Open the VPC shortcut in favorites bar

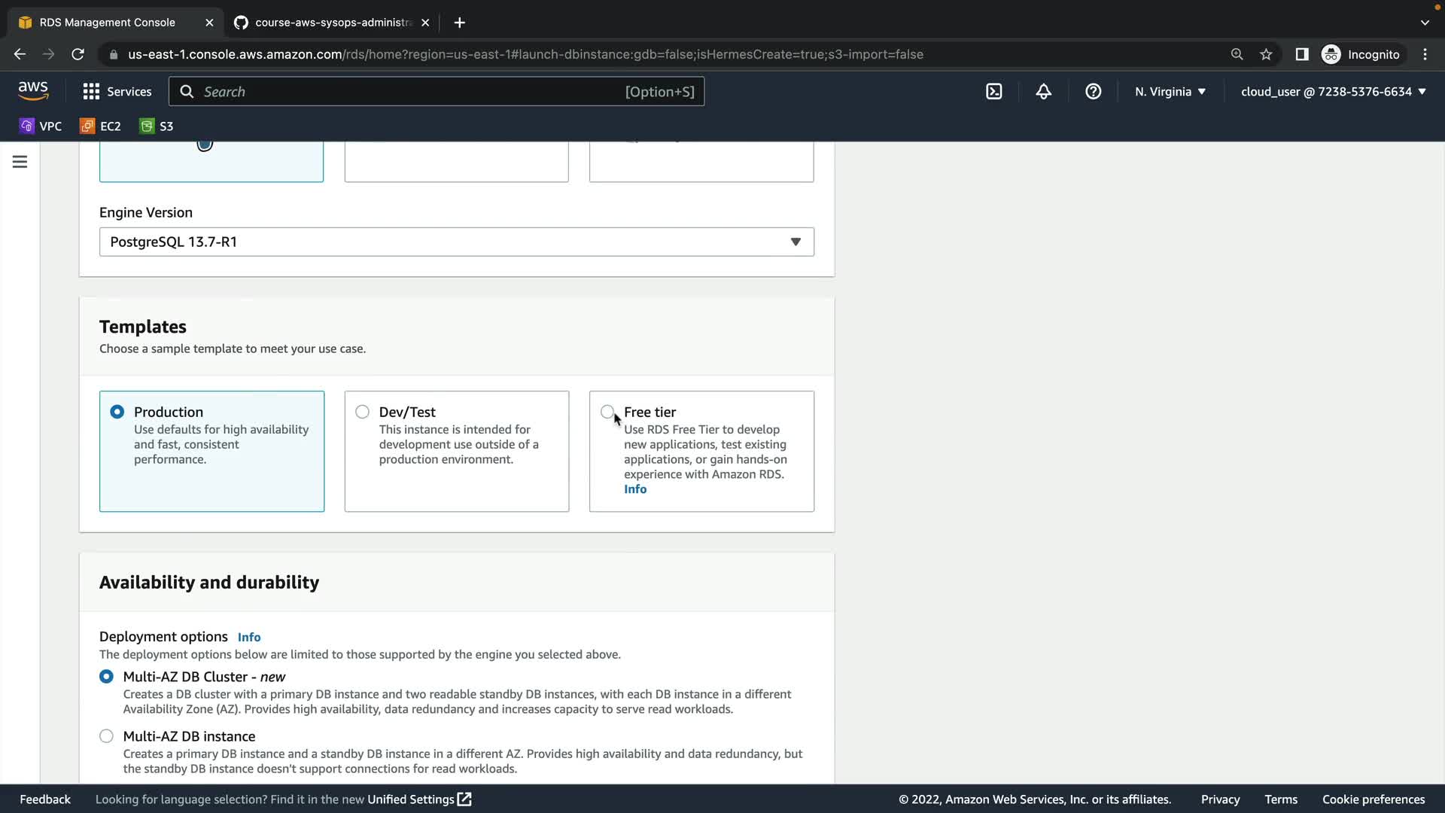click(41, 126)
